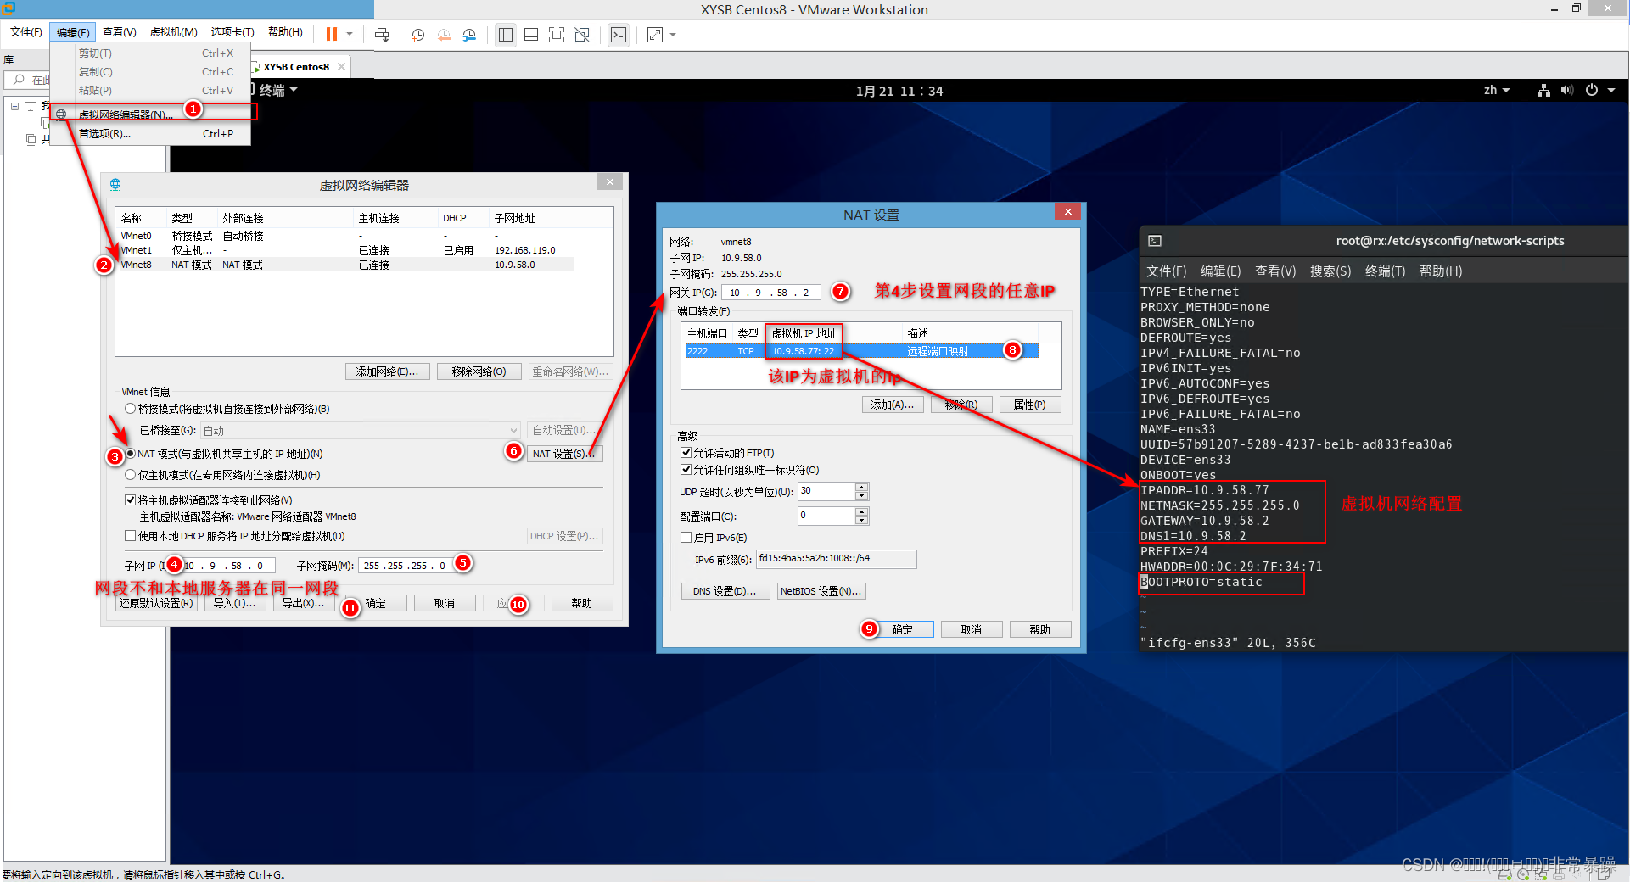
Task: Open the zh input language dropdown
Action: click(x=1496, y=90)
